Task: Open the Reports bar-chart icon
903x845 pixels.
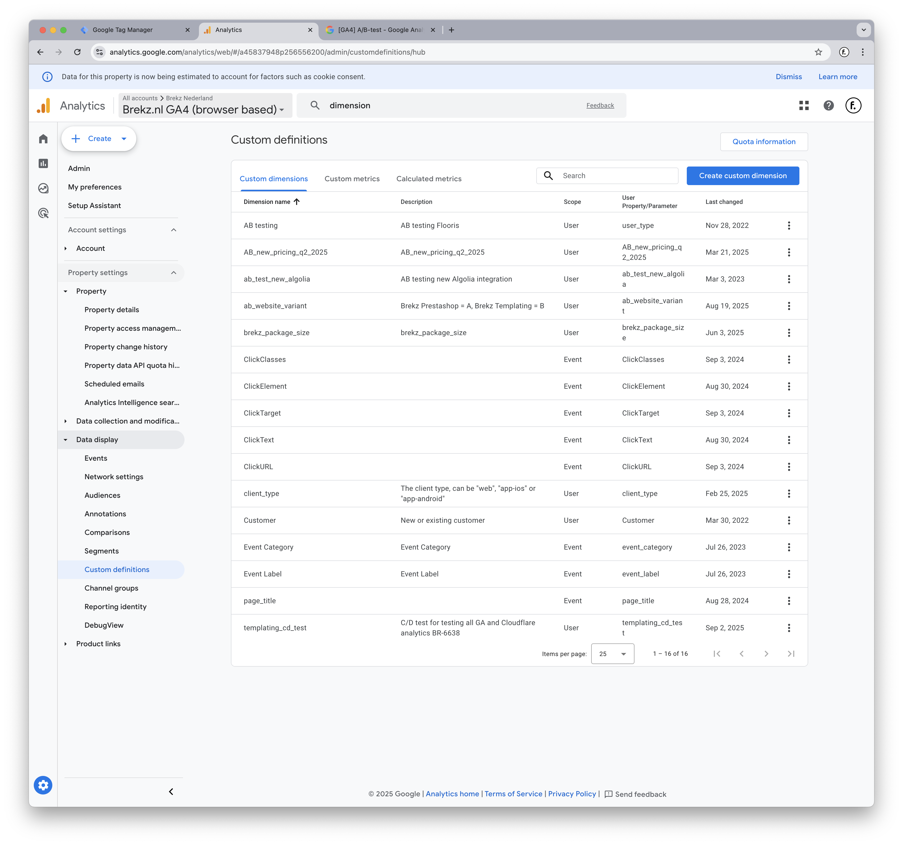Action: [x=43, y=163]
